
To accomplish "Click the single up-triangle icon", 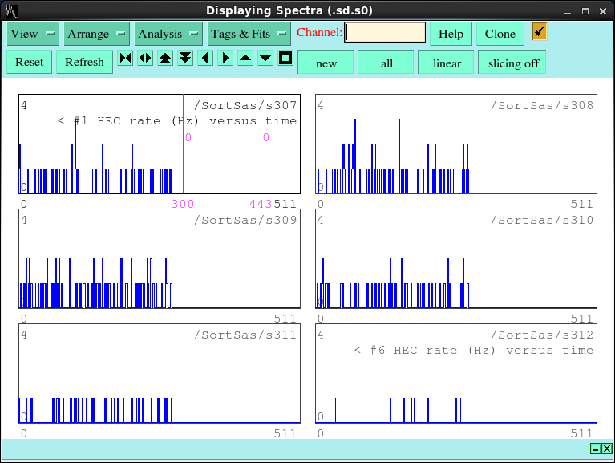I will [245, 59].
